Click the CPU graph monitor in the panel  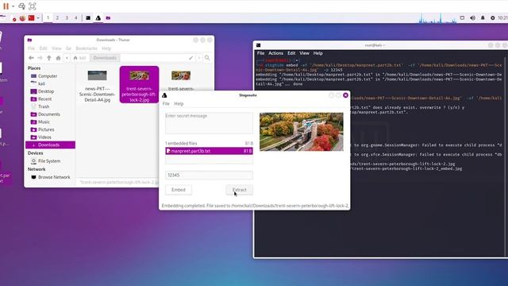437,18
